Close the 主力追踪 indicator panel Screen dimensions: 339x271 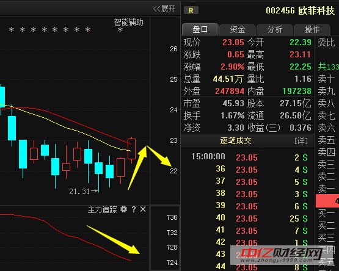[x=143, y=209]
